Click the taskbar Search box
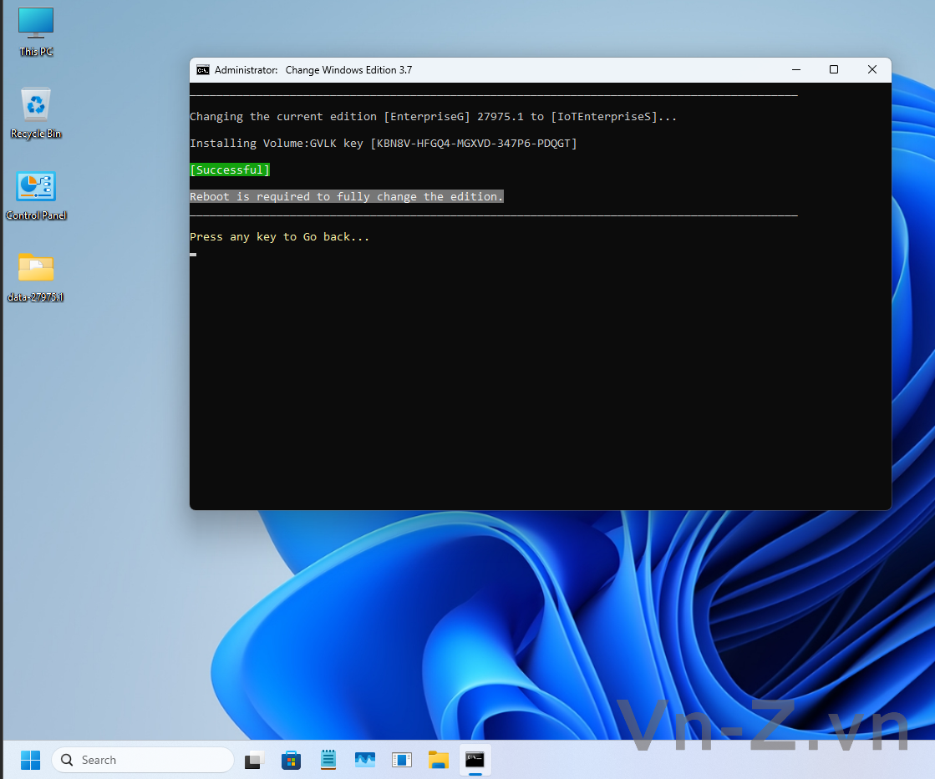Viewport: 935px width, 779px height. [143, 760]
